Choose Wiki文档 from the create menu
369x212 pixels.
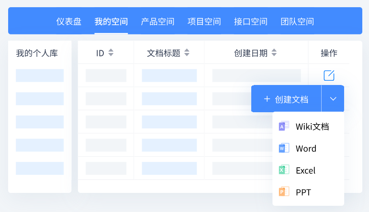click(312, 127)
